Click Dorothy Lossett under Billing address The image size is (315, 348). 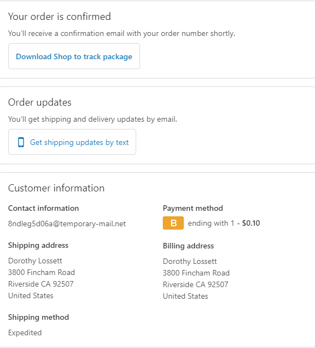click(190, 261)
